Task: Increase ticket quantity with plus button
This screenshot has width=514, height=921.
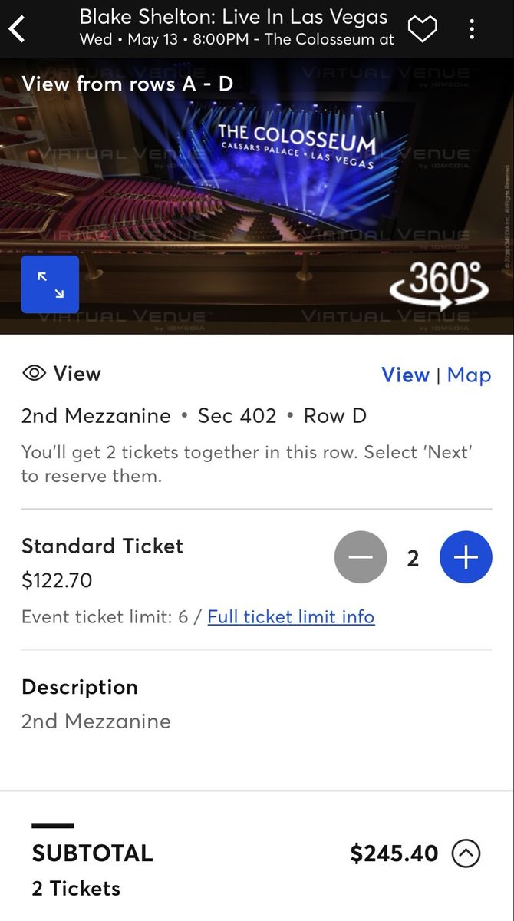Action: (x=466, y=557)
